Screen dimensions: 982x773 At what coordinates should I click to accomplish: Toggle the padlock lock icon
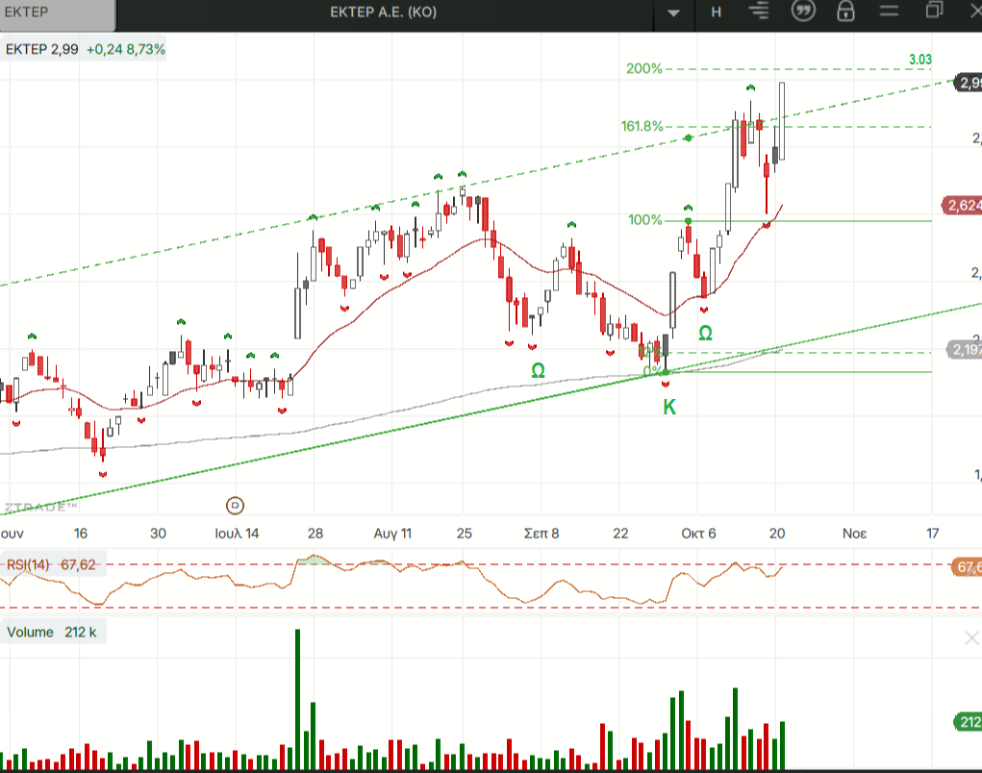845,12
